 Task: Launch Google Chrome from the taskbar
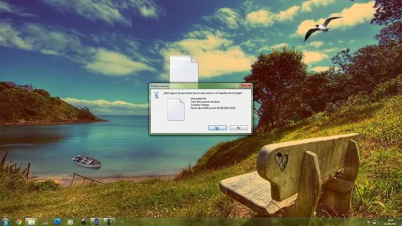pos(18,222)
